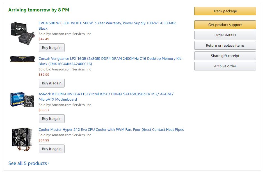Screen dimensions: 265x173
Task: Open Order details
Action: (225, 35)
